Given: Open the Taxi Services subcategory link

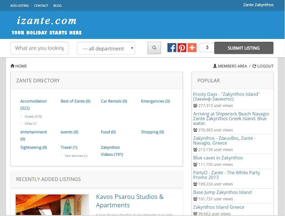Looking at the screenshot, I should pyautogui.click(x=76, y=156).
